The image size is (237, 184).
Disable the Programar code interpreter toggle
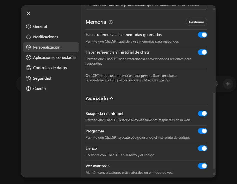202,131
